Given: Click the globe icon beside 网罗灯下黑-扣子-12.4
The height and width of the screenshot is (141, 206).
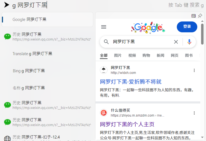Looking at the screenshot, I should tap(7, 138).
